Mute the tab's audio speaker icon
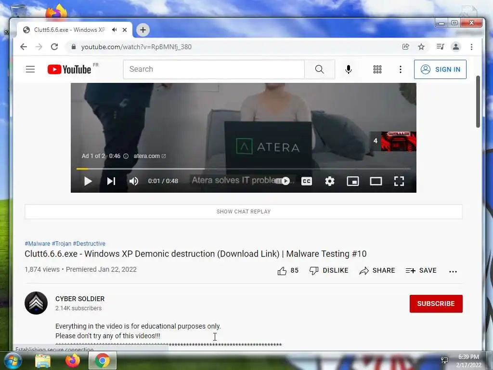Viewport: 493px width, 370px height. (115, 29)
